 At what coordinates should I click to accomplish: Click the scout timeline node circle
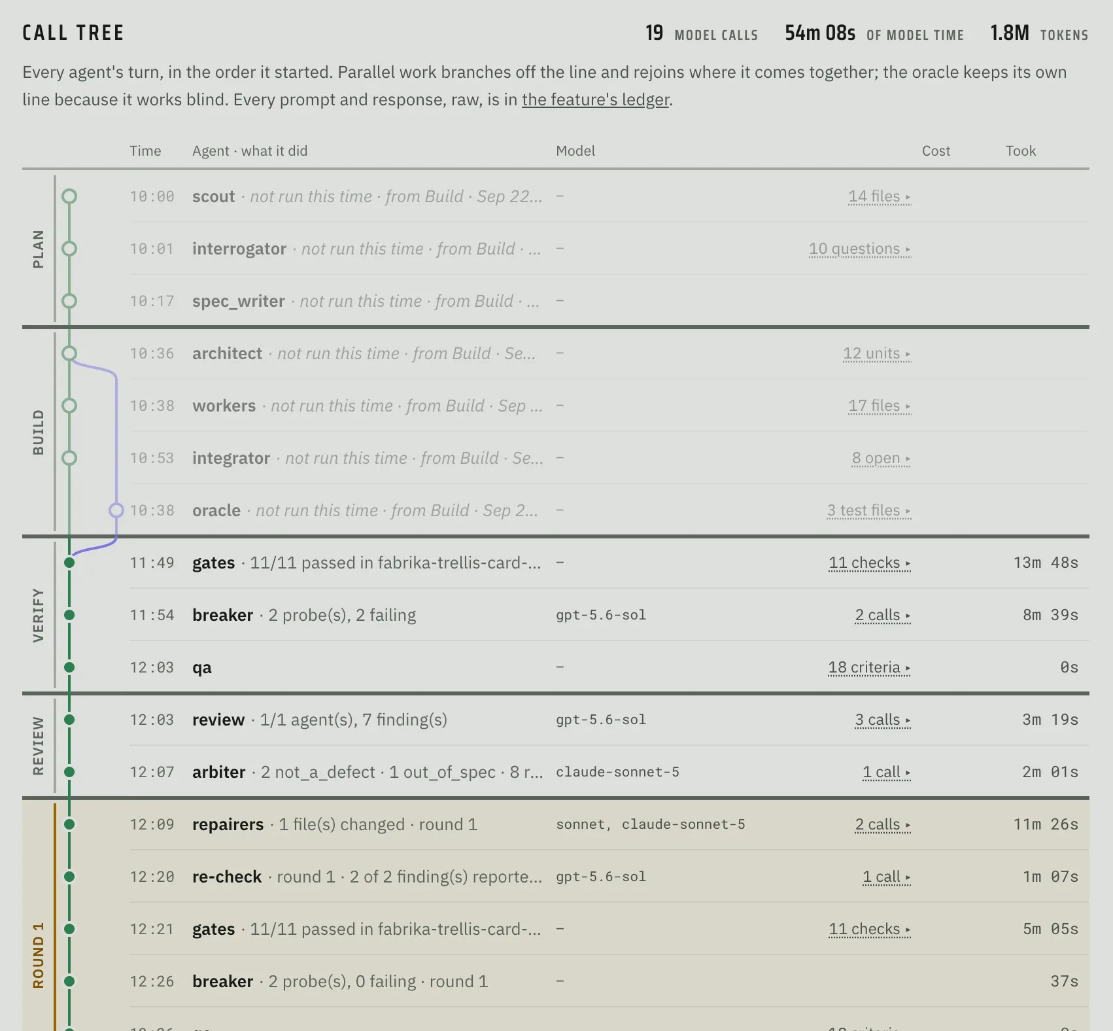69,196
